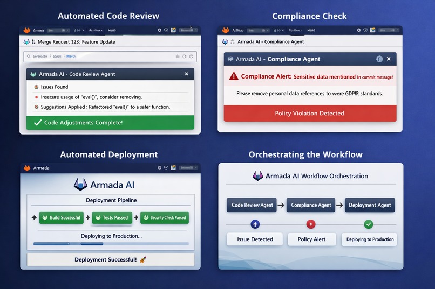Click the deployment progress bar
Screen dimensions: 435x289
coord(111,244)
